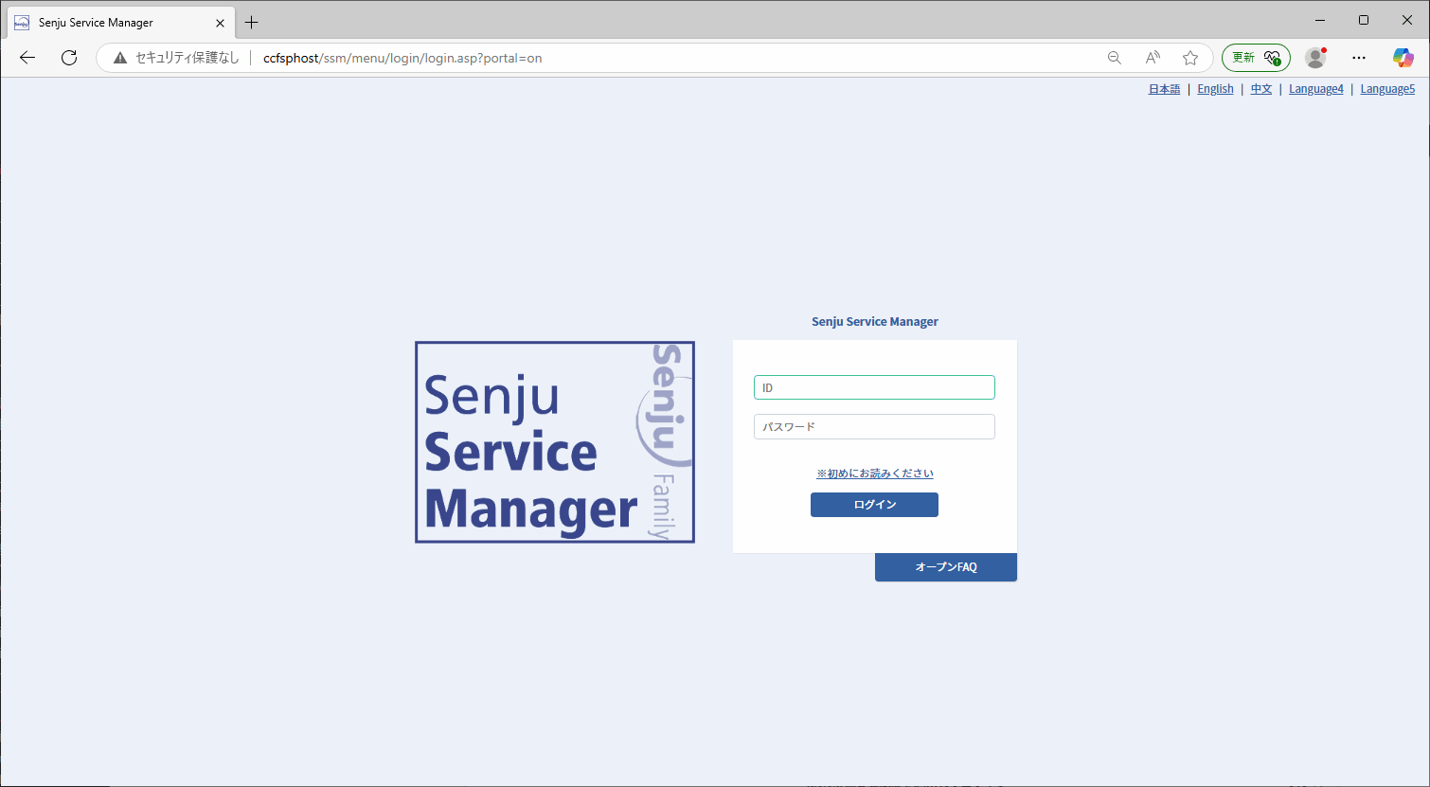Open the ※初めにお読みください link

coord(875,474)
